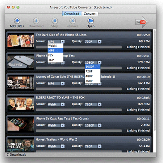Image resolution: width=163 pixels, height=163 pixels.
Task: Select 720P in the open quality list
Action: (x=92, y=71)
